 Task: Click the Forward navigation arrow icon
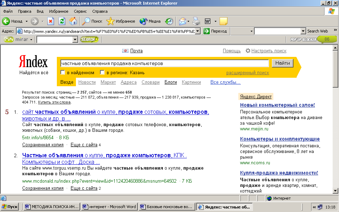click(35, 21)
